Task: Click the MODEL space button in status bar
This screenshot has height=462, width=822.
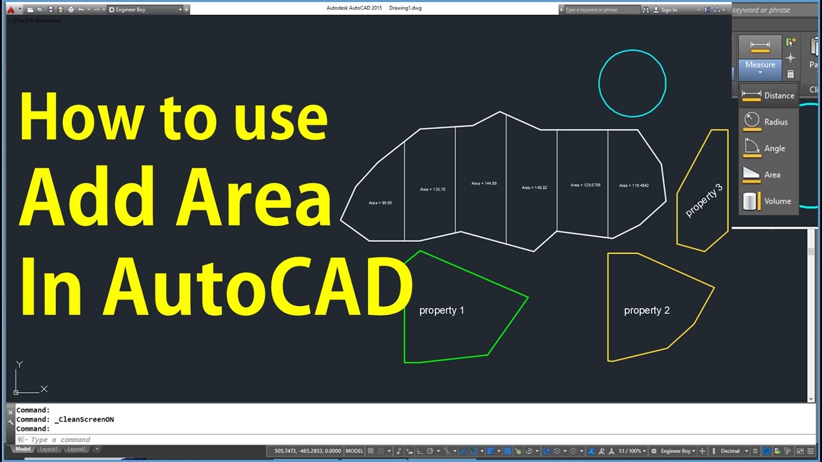Action: point(354,451)
